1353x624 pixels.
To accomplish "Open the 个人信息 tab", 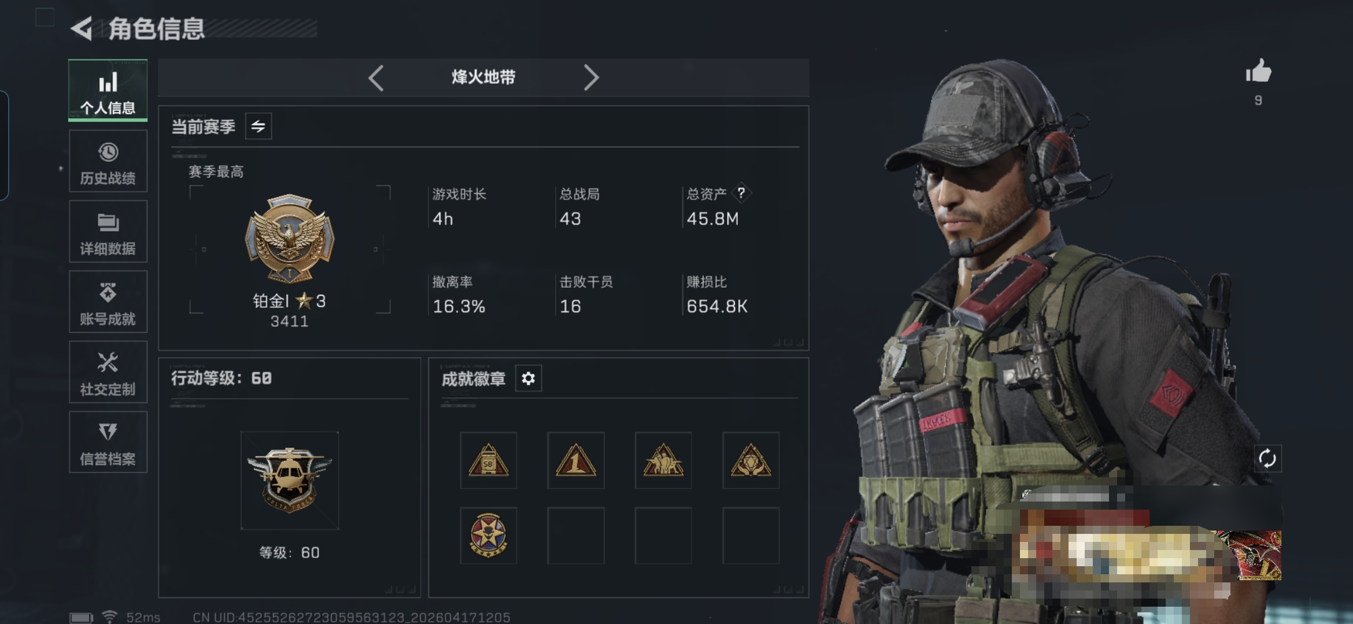I will (108, 90).
